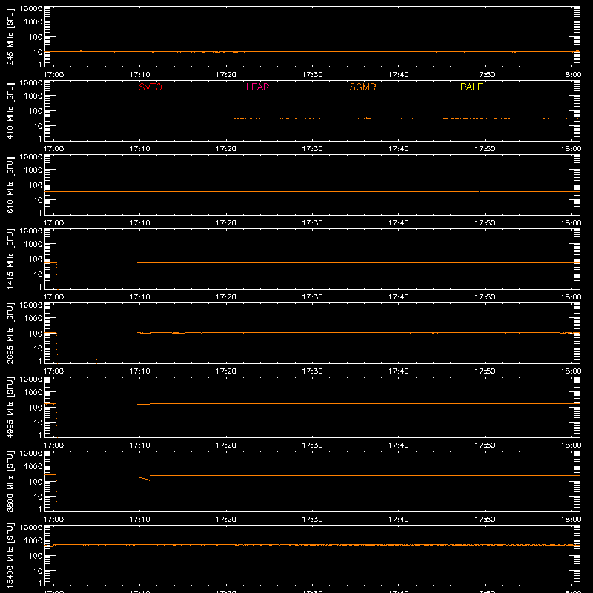Select the 610 MHz [SFU] axis title
This screenshot has width=593, height=593.
click(10, 185)
